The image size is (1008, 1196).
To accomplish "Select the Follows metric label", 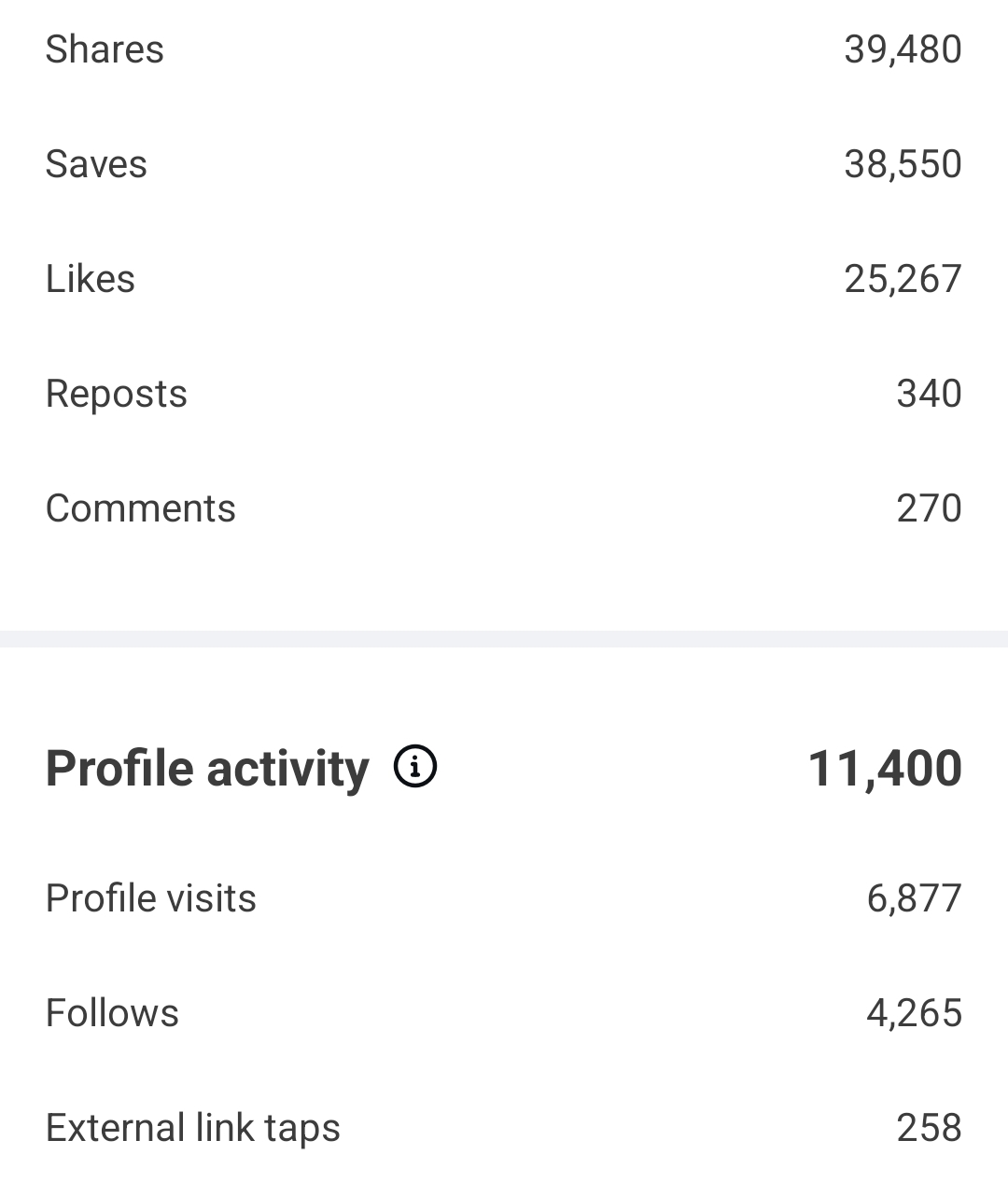I will pyautogui.click(x=112, y=1013).
